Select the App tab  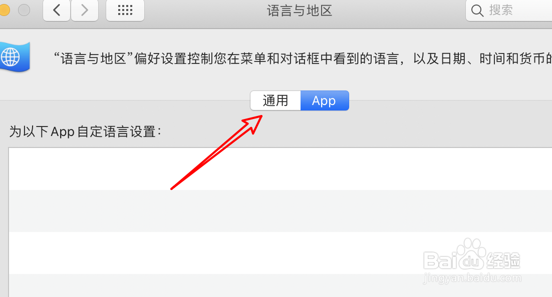pyautogui.click(x=324, y=100)
